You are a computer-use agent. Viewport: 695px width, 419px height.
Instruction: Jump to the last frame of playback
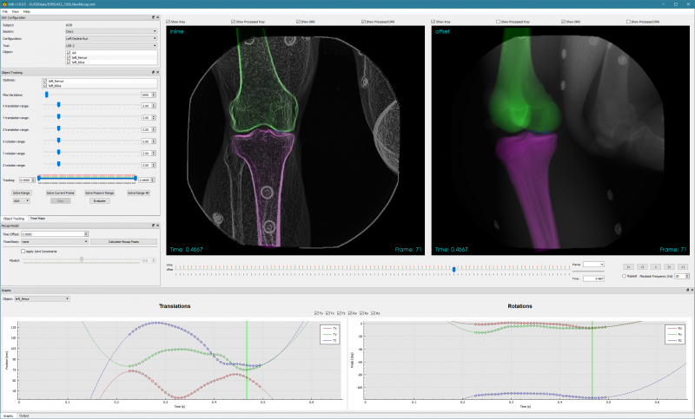[683, 267]
